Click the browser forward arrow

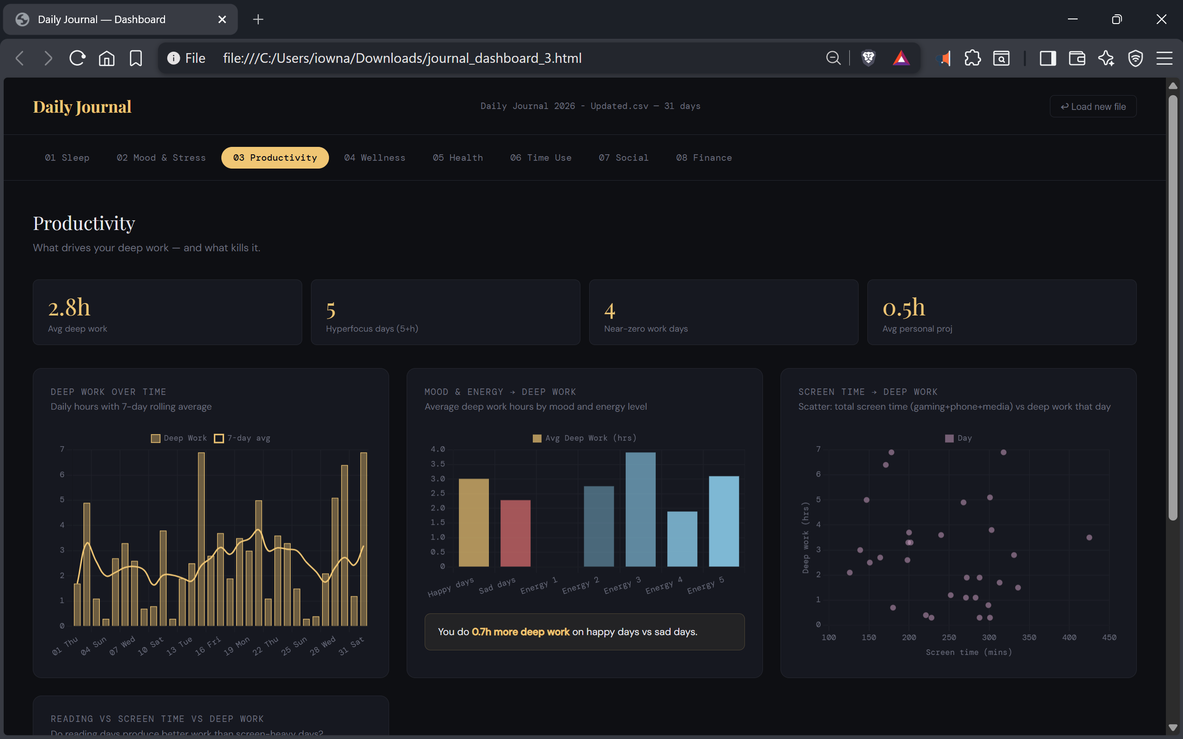pos(48,58)
